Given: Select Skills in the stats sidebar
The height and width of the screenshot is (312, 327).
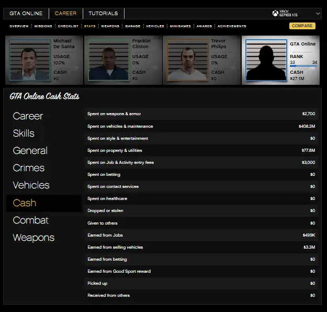Looking at the screenshot, I should pyautogui.click(x=24, y=133).
